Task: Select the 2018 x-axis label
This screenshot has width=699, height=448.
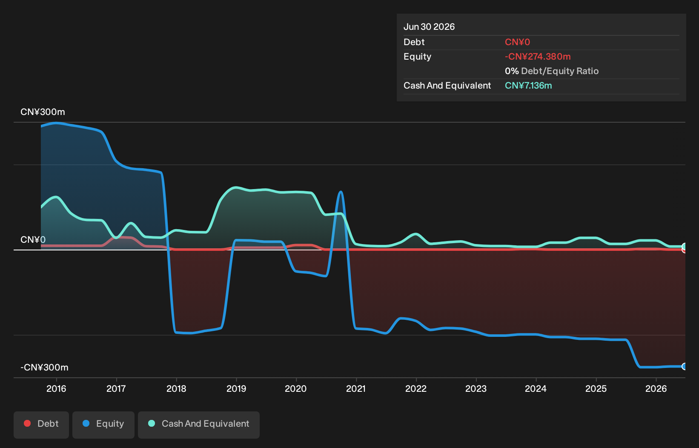Action: [176, 388]
